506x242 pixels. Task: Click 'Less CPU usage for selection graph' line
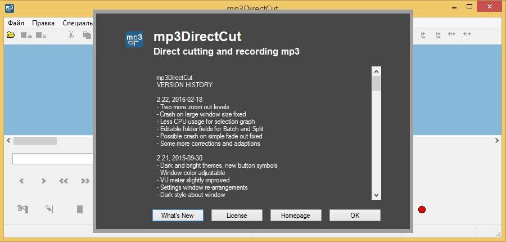click(206, 122)
